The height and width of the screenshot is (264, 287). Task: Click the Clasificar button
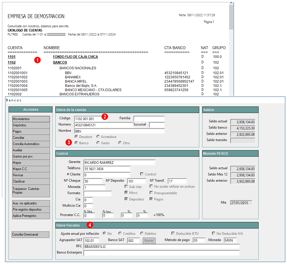point(31,181)
